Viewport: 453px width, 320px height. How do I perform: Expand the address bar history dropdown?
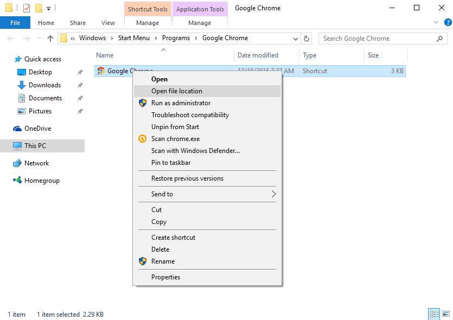point(295,39)
